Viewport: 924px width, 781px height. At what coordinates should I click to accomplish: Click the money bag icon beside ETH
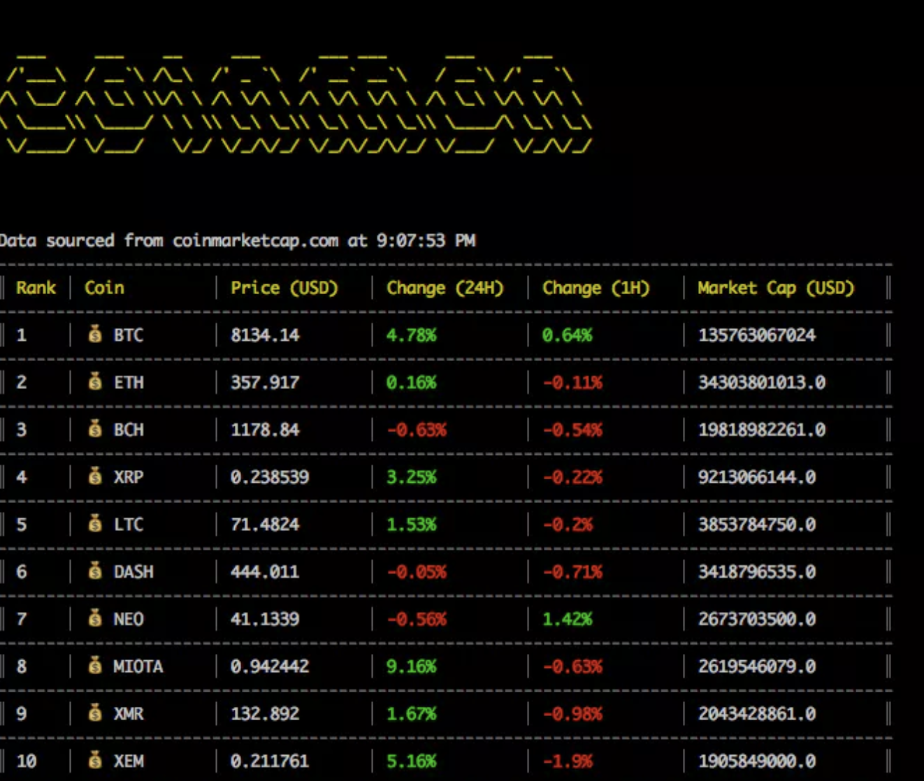[95, 381]
